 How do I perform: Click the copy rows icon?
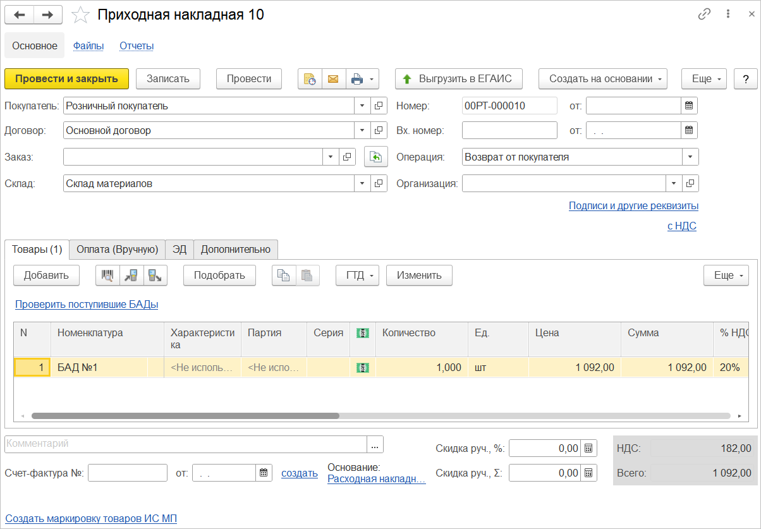284,276
